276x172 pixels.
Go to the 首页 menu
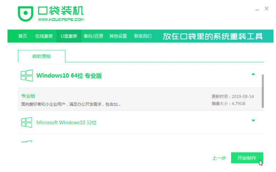point(22,36)
